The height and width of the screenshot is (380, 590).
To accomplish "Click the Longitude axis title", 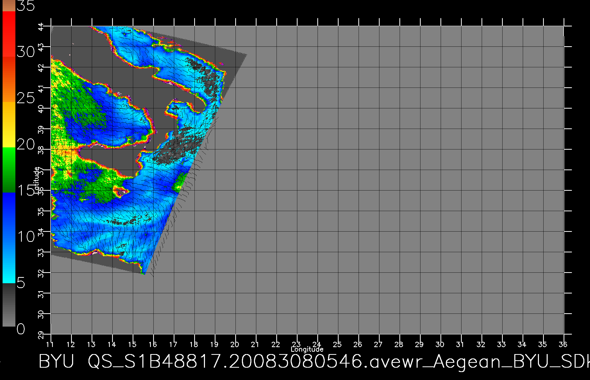I will pyautogui.click(x=307, y=349).
